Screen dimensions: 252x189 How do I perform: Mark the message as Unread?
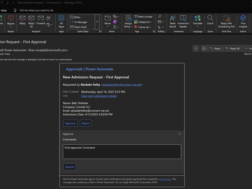tap(143, 17)
